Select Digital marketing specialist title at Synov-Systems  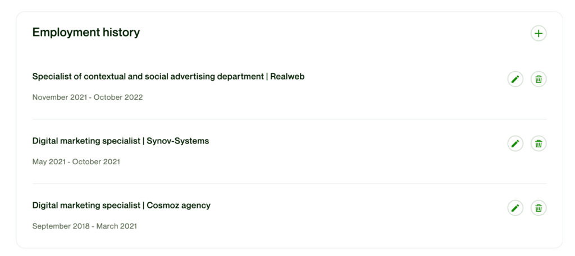[x=86, y=141]
